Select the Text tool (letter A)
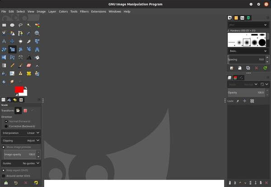The image size is (271, 187). tap(29, 57)
